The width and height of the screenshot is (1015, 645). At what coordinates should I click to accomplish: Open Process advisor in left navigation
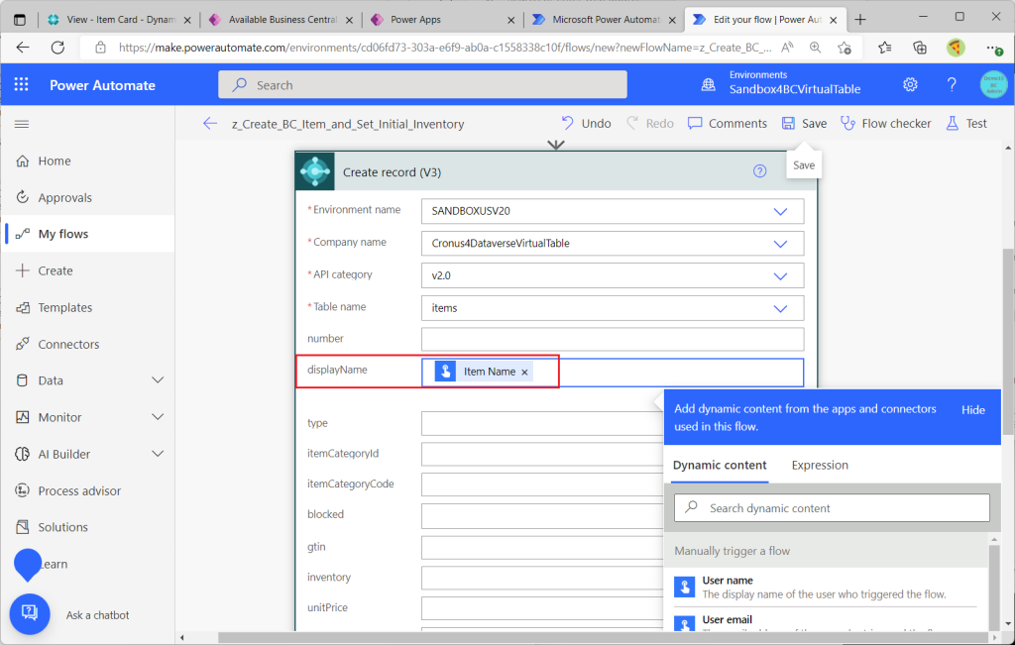88,491
